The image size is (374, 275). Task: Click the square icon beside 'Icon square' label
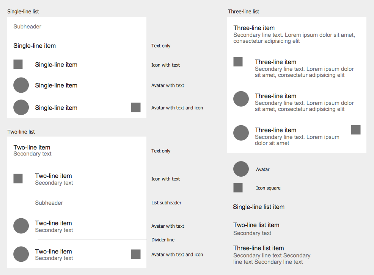[x=238, y=188]
